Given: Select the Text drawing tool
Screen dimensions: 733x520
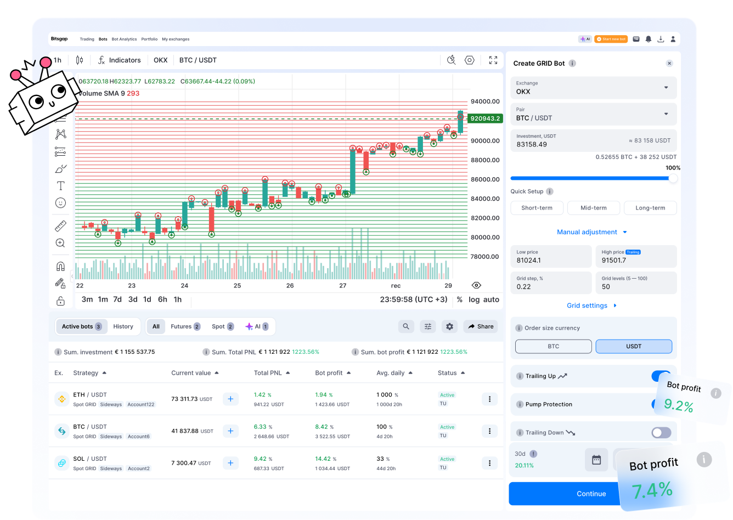Looking at the screenshot, I should click(60, 186).
